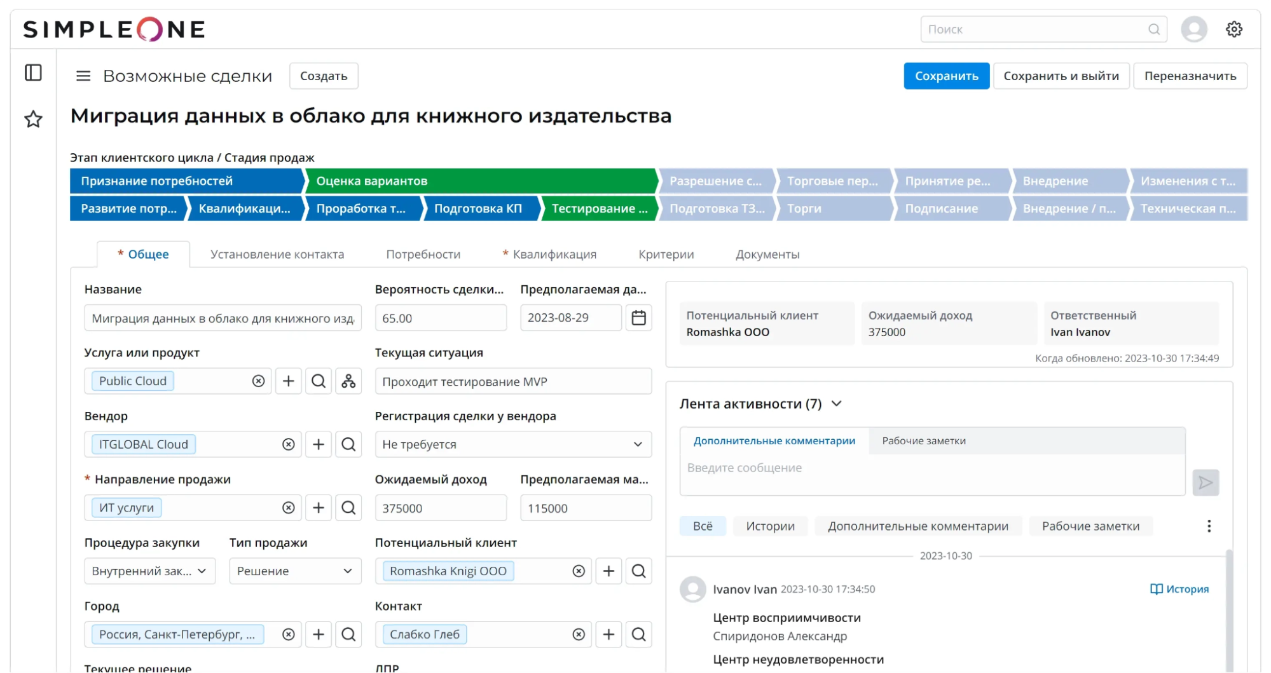Open the Регистрация сделки у вендора dropdown
Screen dimensions: 1271x673
(638, 444)
